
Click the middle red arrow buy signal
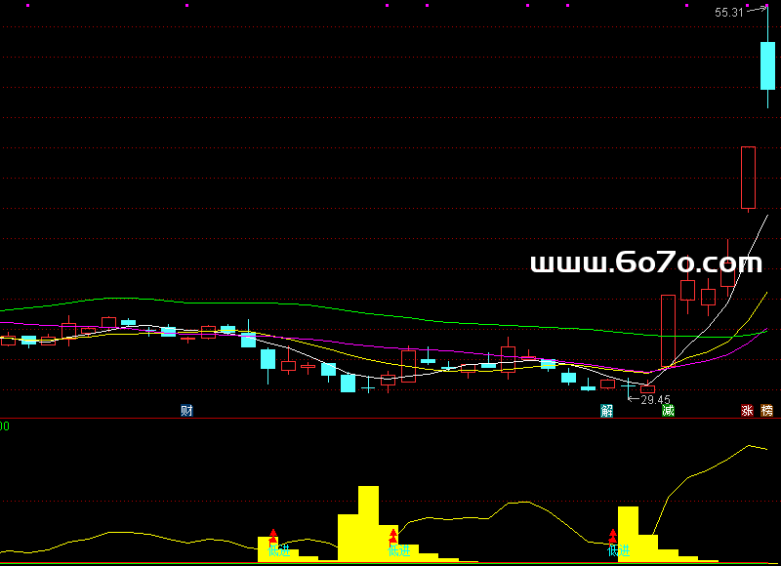pyautogui.click(x=393, y=535)
